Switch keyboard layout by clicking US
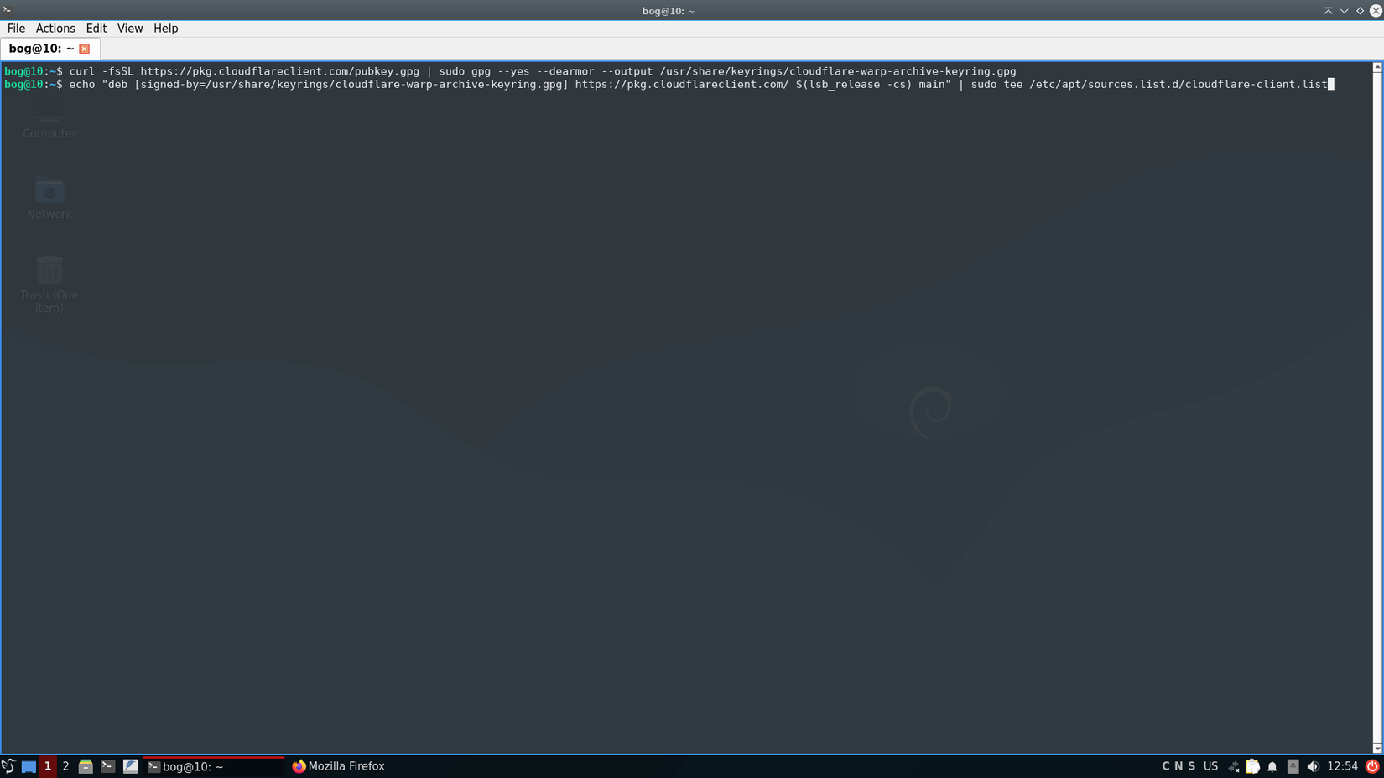The height and width of the screenshot is (778, 1384). pyautogui.click(x=1211, y=765)
